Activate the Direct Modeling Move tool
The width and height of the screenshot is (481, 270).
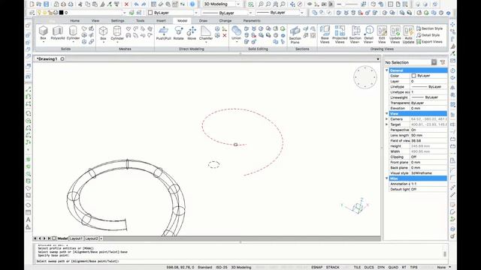[192, 33]
